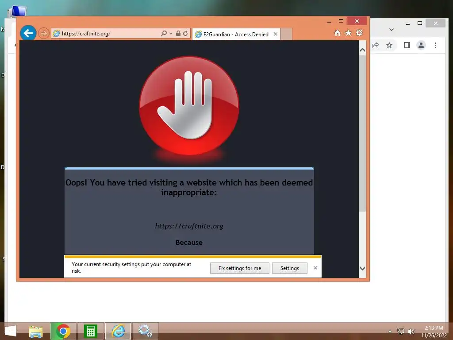Image resolution: width=453 pixels, height=340 pixels.
Task: Expand the Chrome tab search chevron
Action: tap(392, 30)
